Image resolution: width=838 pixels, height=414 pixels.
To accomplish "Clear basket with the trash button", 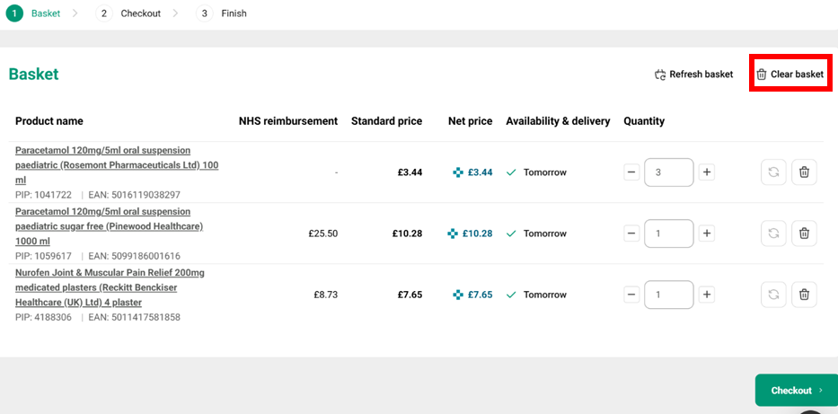I will (x=789, y=75).
